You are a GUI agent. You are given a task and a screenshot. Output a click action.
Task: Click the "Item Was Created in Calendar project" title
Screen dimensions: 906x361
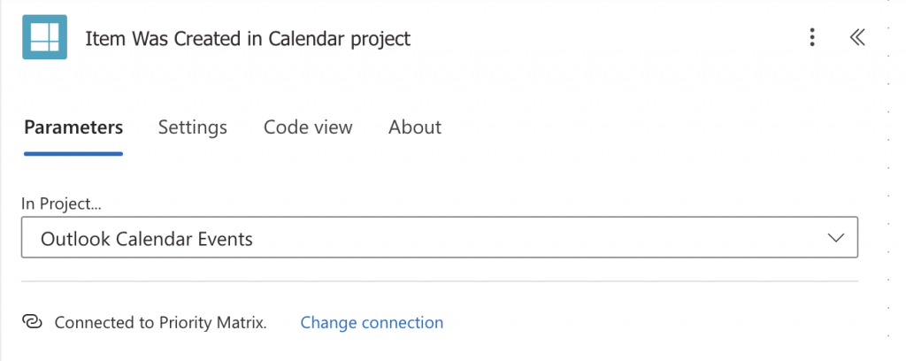coord(248,38)
